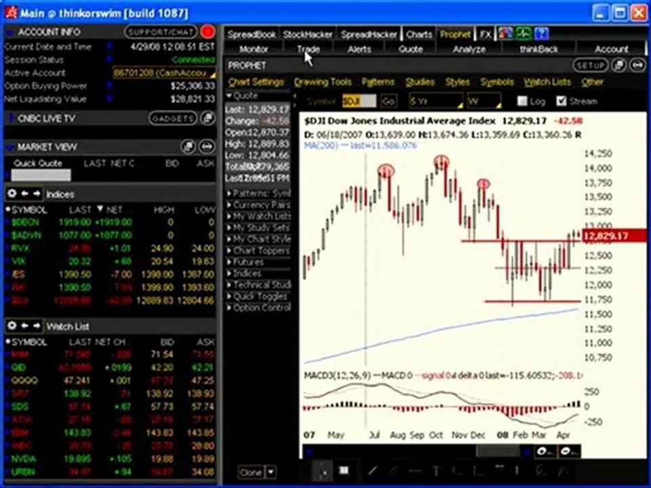651x488 pixels.
Task: Select the VIX row in Indices
Action: tap(110, 261)
